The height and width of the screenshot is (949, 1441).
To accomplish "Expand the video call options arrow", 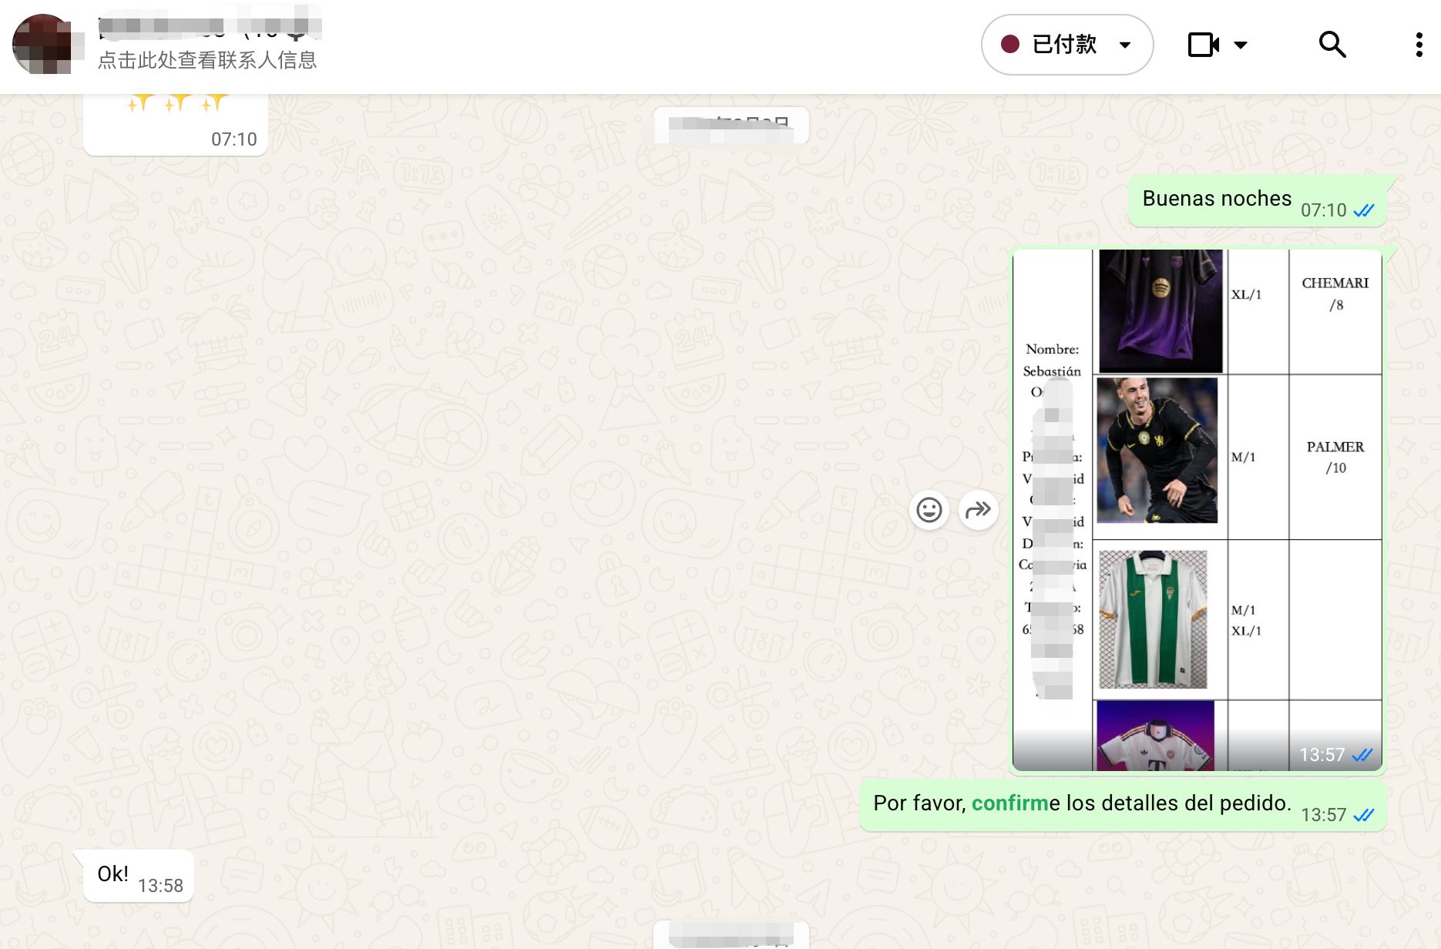I will (1241, 45).
